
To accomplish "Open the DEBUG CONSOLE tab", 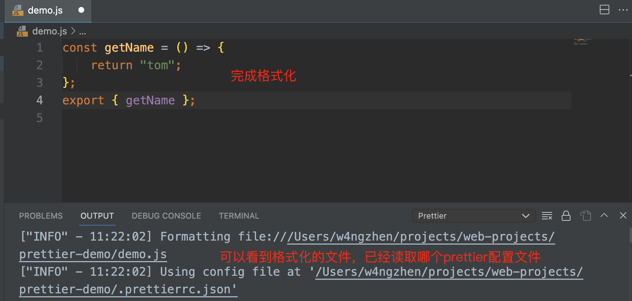I will pos(166,216).
